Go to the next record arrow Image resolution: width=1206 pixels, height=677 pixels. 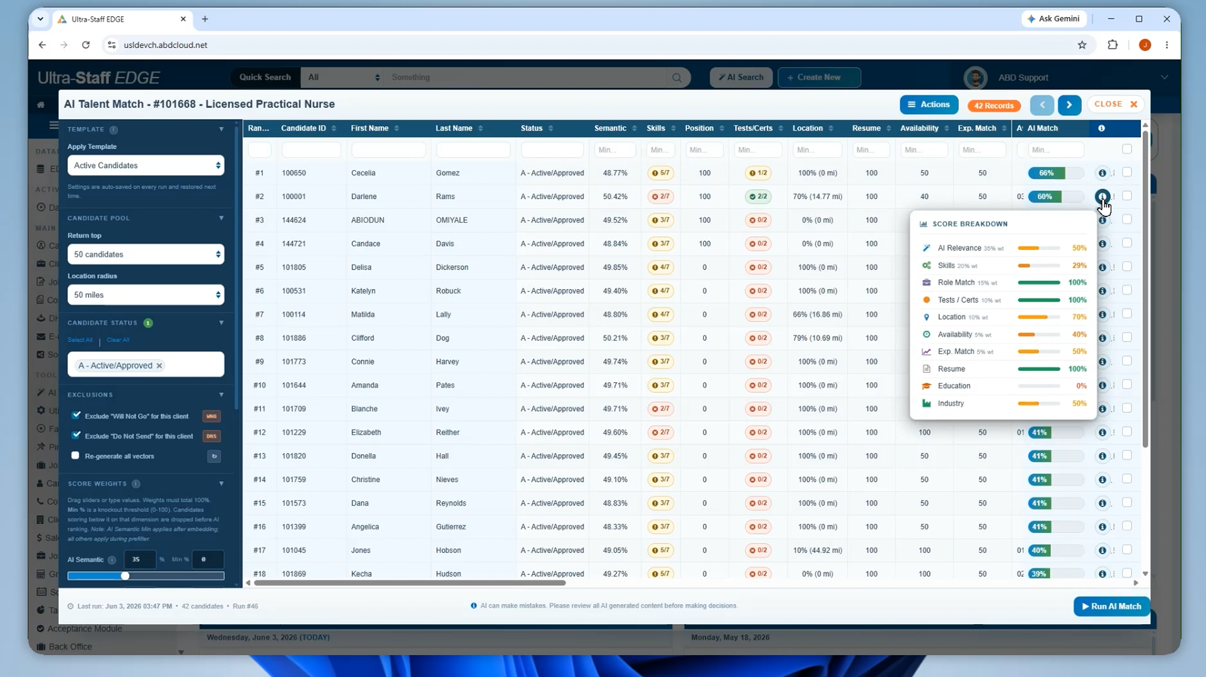1069,105
